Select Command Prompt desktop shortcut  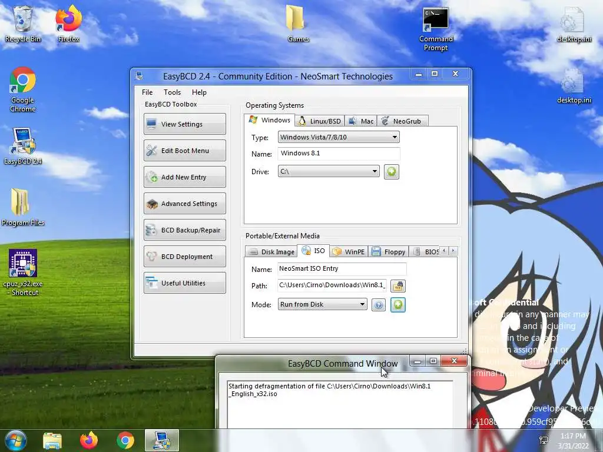(436, 29)
